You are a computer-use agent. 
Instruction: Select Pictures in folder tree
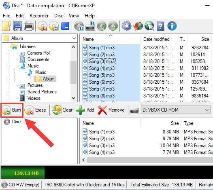coord(35,85)
